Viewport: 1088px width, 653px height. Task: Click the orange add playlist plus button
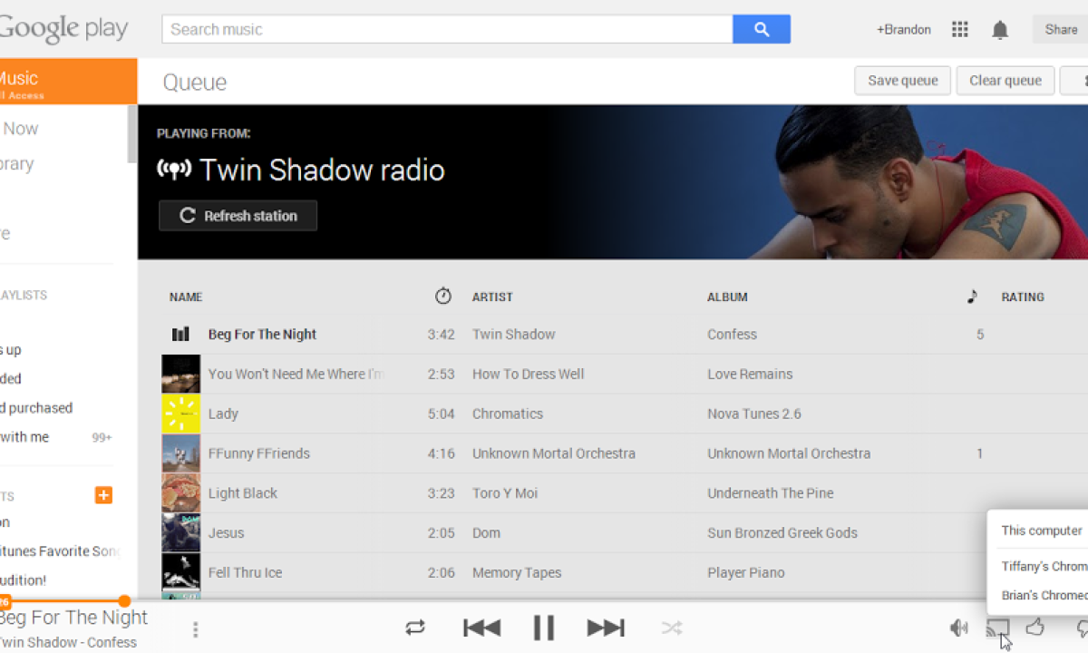[103, 494]
